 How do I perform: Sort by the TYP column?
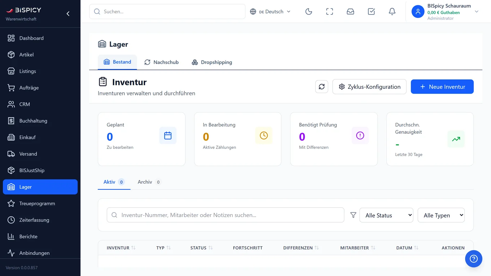click(164, 248)
